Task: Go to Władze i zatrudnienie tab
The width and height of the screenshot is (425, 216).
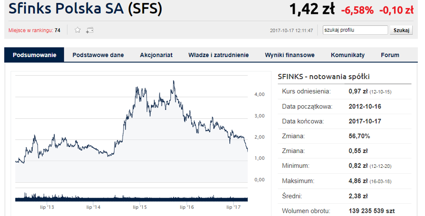Action: tap(219, 55)
